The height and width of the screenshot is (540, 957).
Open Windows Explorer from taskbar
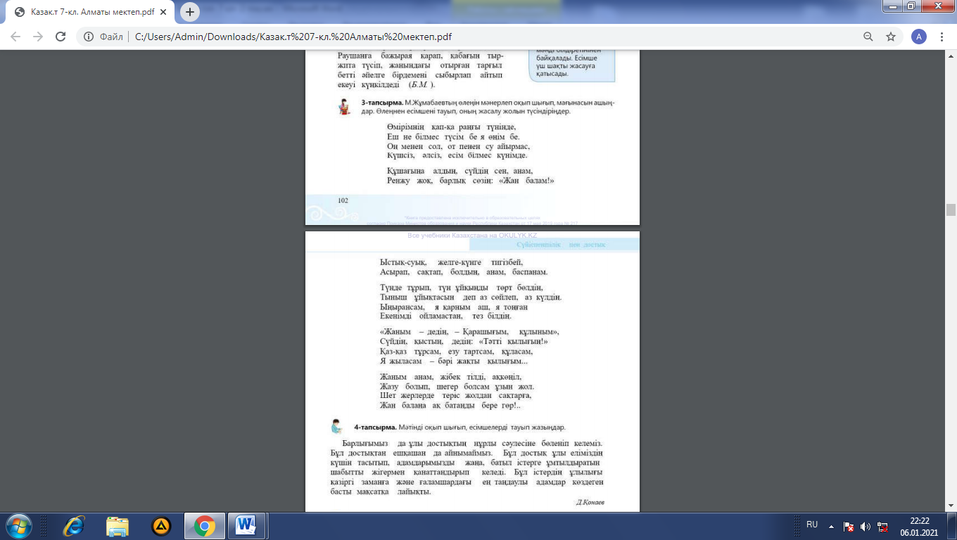(118, 526)
